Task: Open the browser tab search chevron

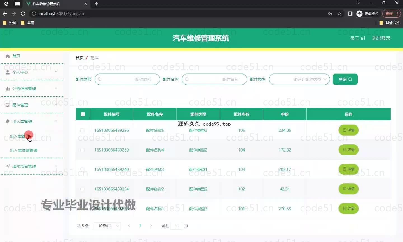Action: click(x=358, y=3)
